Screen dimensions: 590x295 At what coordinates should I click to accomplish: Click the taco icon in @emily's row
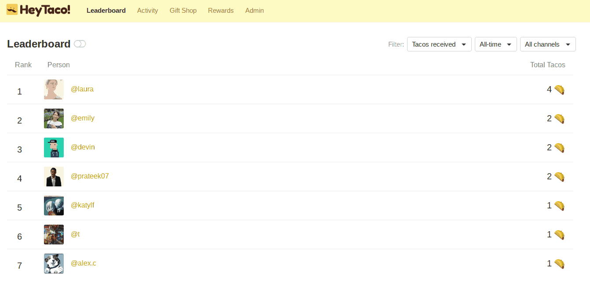point(559,119)
